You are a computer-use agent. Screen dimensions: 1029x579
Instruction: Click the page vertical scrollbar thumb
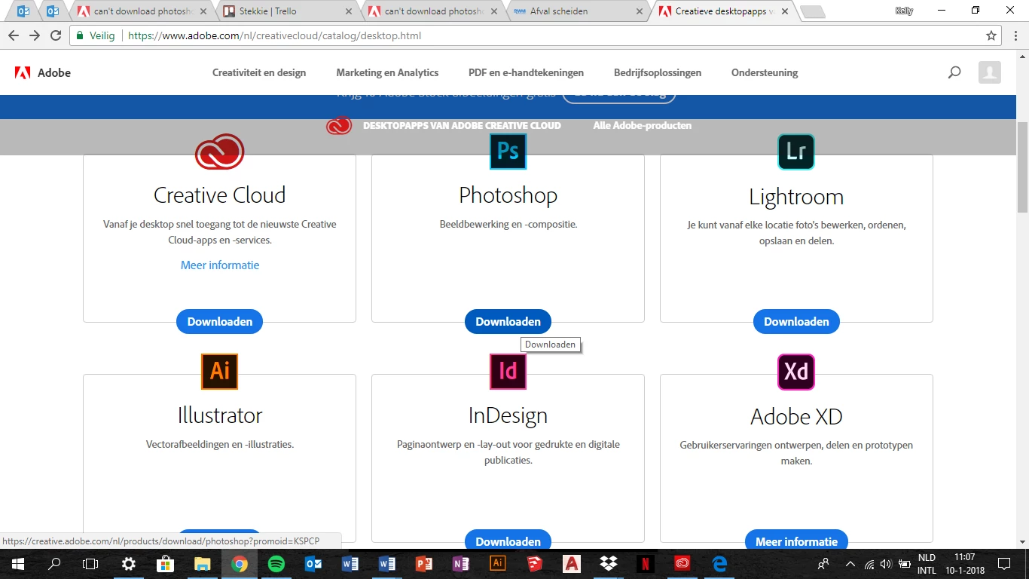(1022, 167)
